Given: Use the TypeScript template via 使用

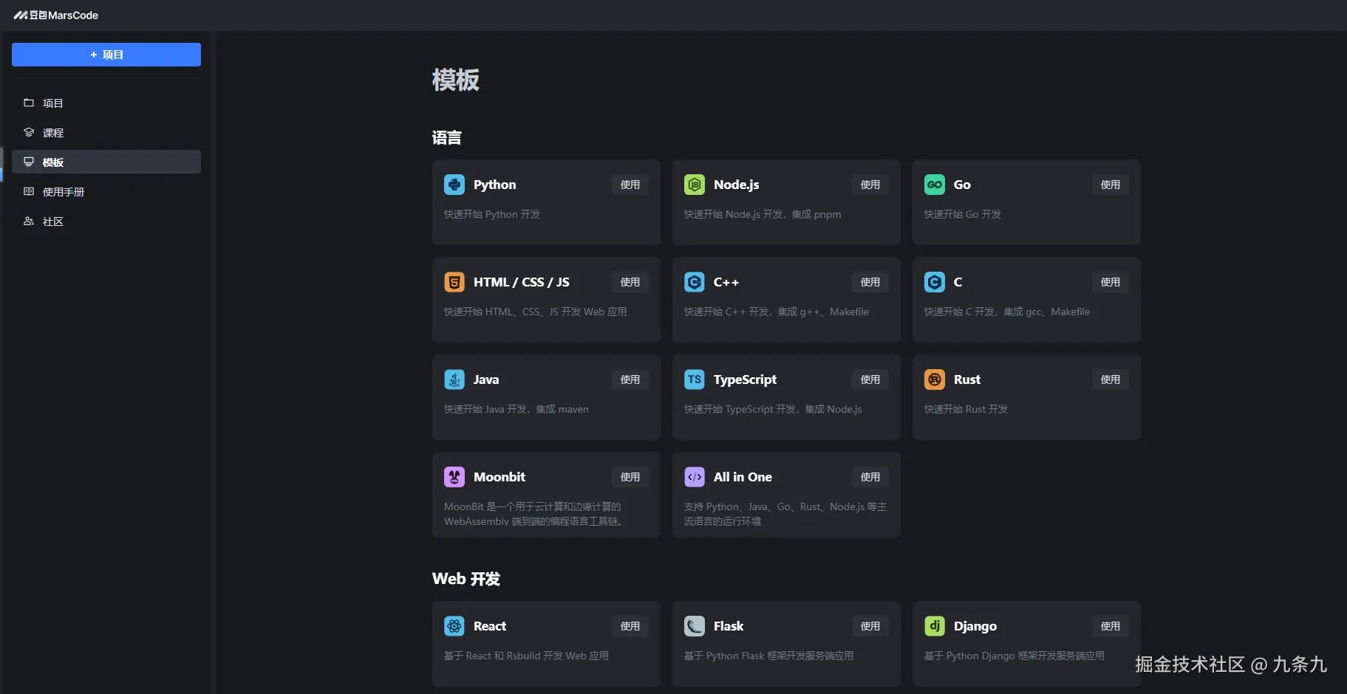Looking at the screenshot, I should [x=870, y=379].
